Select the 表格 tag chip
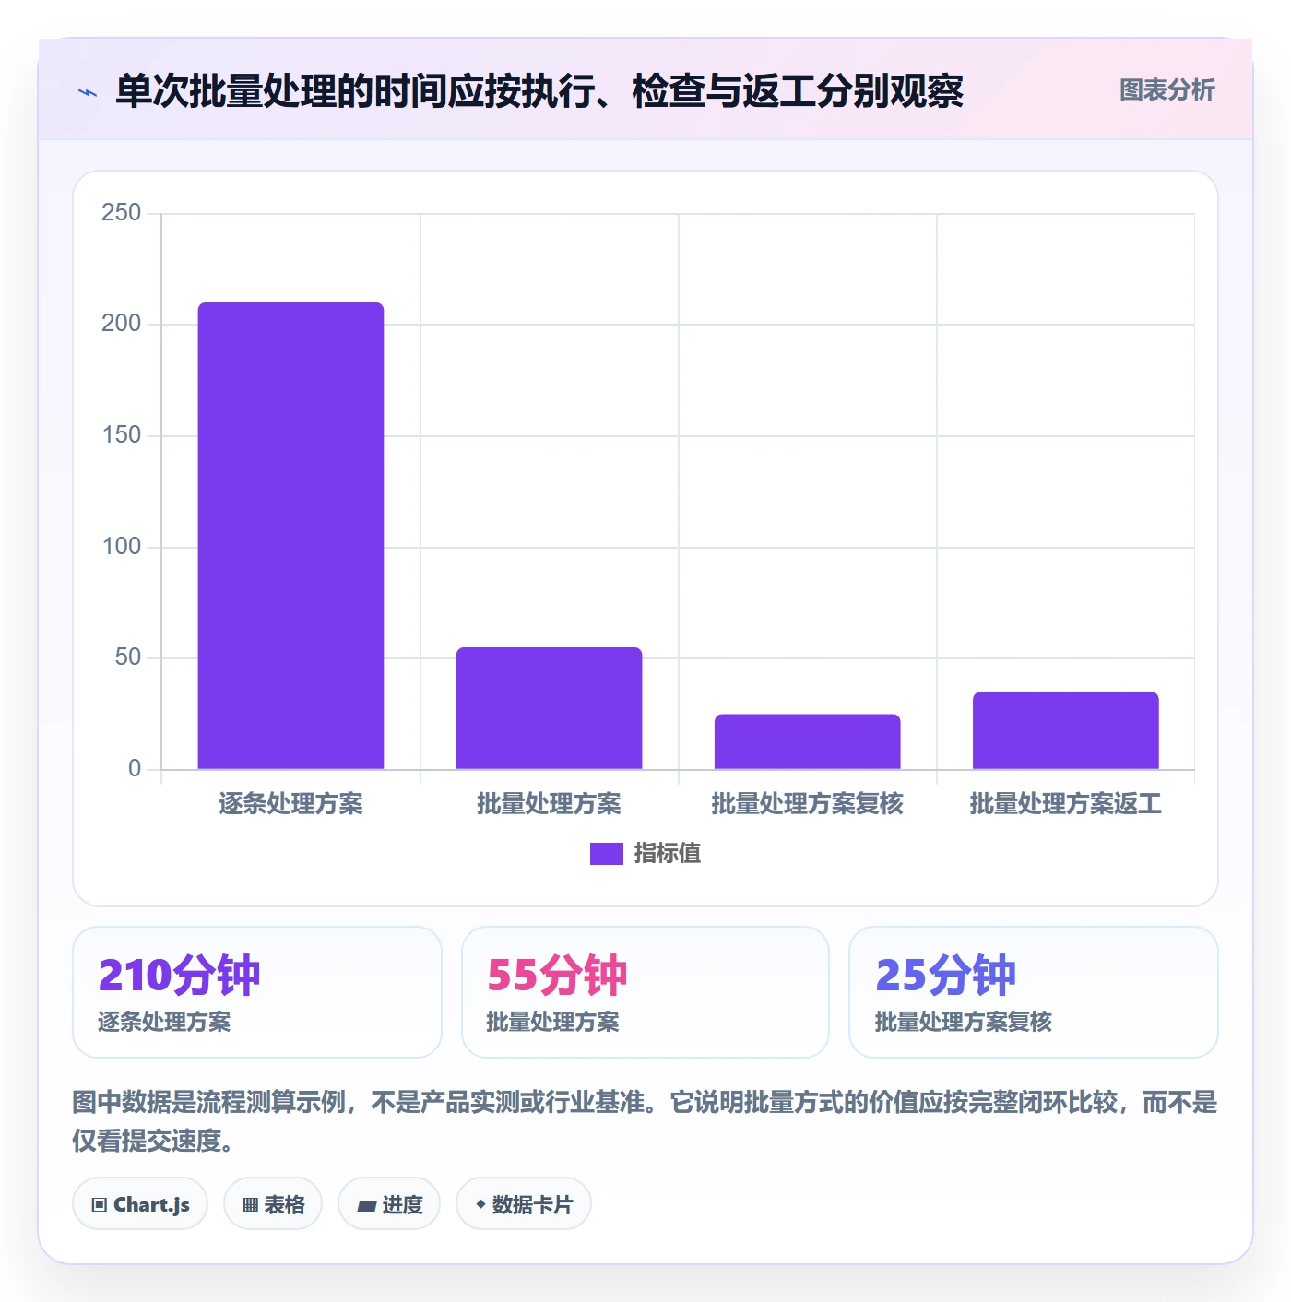This screenshot has height=1302, width=1291. point(273,1203)
